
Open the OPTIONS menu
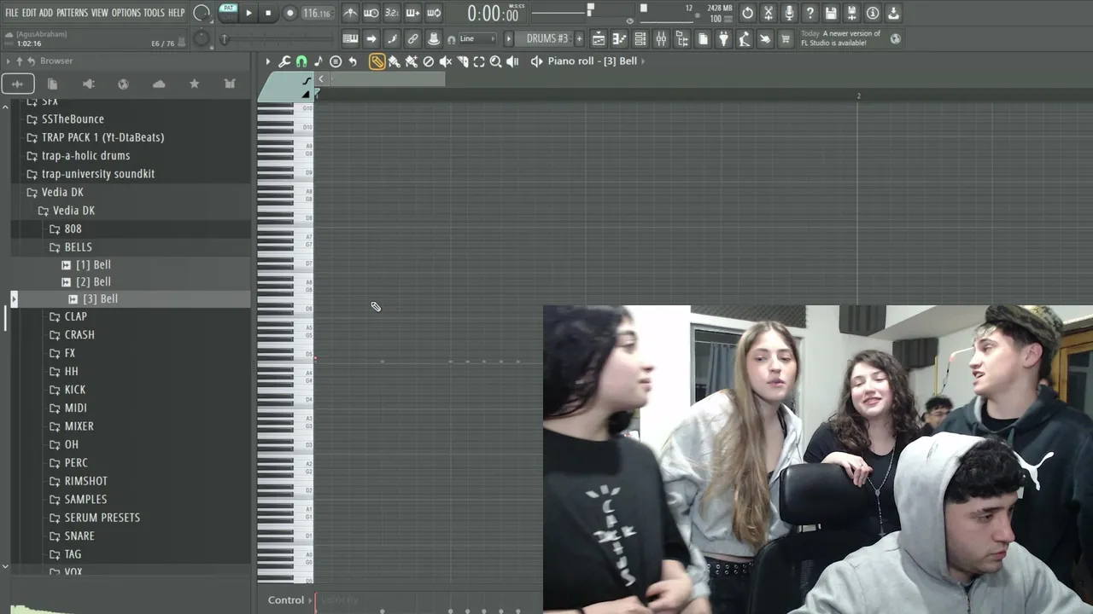pos(126,13)
